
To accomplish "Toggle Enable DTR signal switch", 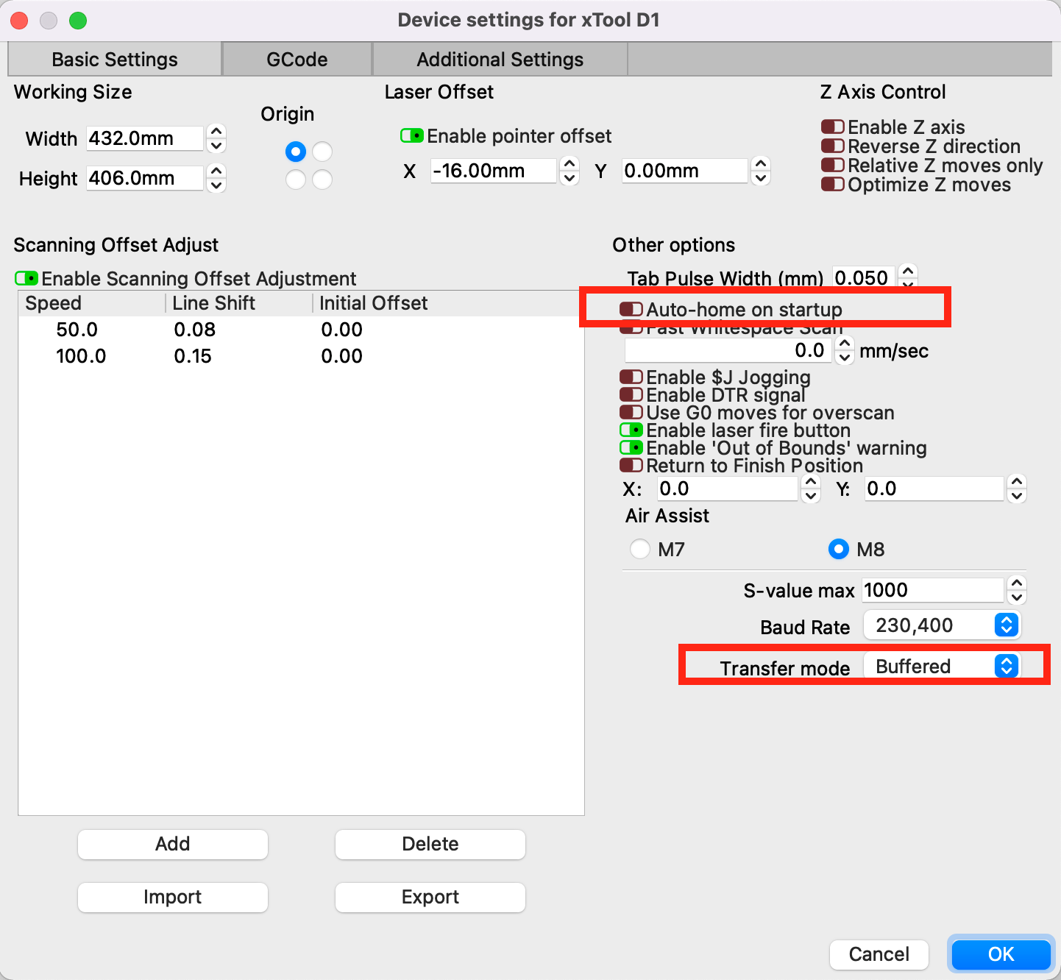I will click(x=631, y=395).
